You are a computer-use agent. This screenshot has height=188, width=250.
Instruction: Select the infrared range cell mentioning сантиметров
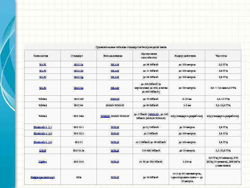187,177
